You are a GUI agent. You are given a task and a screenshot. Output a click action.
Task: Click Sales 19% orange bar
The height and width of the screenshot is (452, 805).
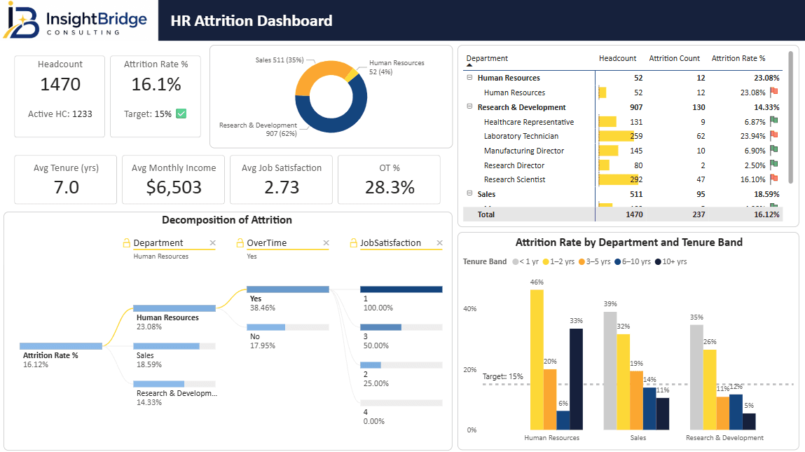pos(636,401)
